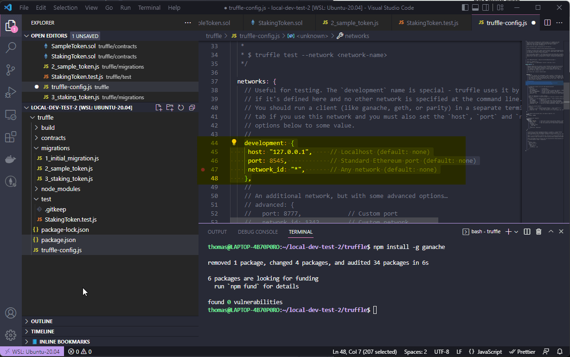The width and height of the screenshot is (570, 357).
Task: Switch to Debug Console panel tab
Action: 258,232
